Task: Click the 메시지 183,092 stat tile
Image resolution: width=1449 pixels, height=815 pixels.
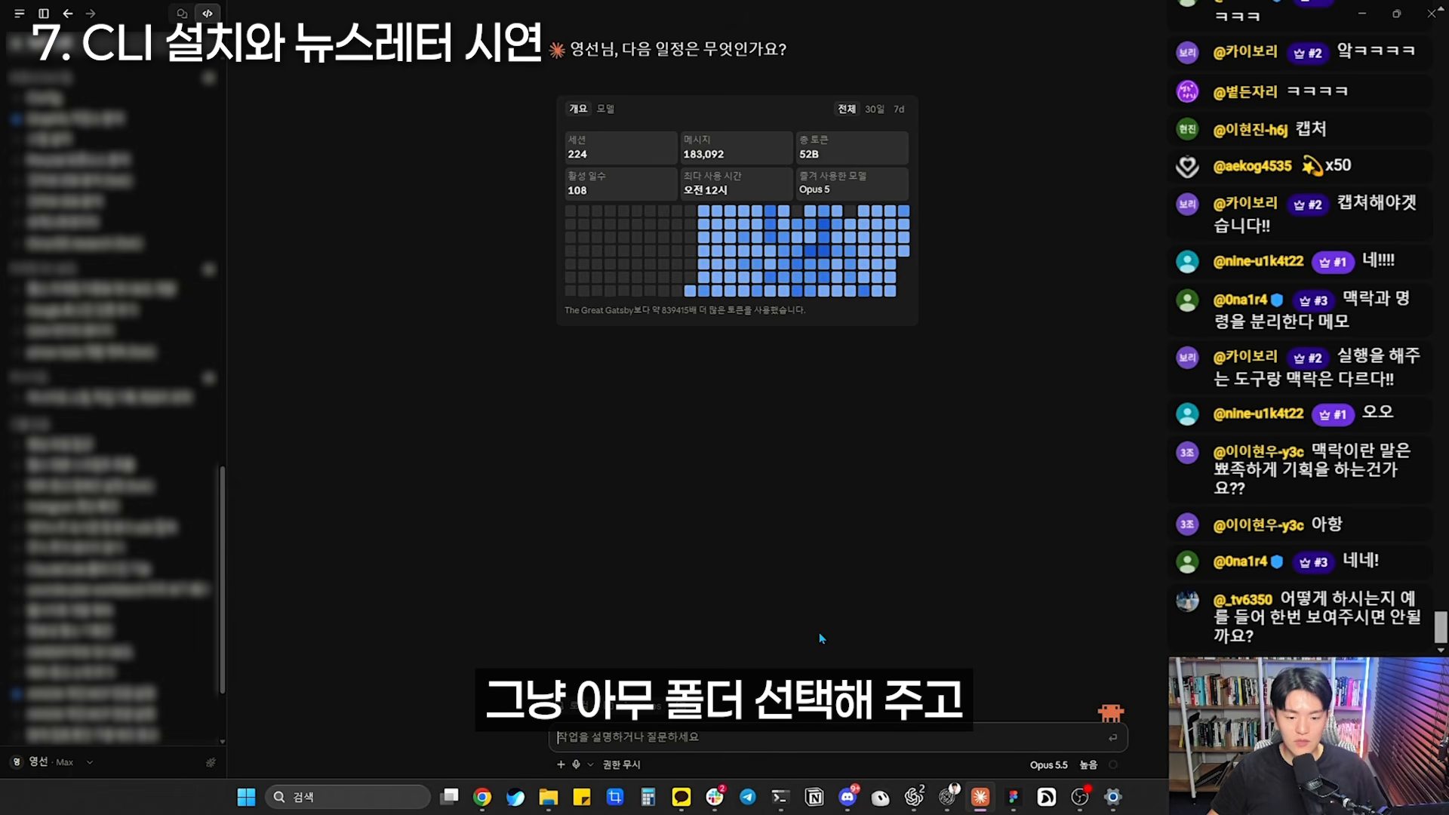Action: pyautogui.click(x=736, y=147)
